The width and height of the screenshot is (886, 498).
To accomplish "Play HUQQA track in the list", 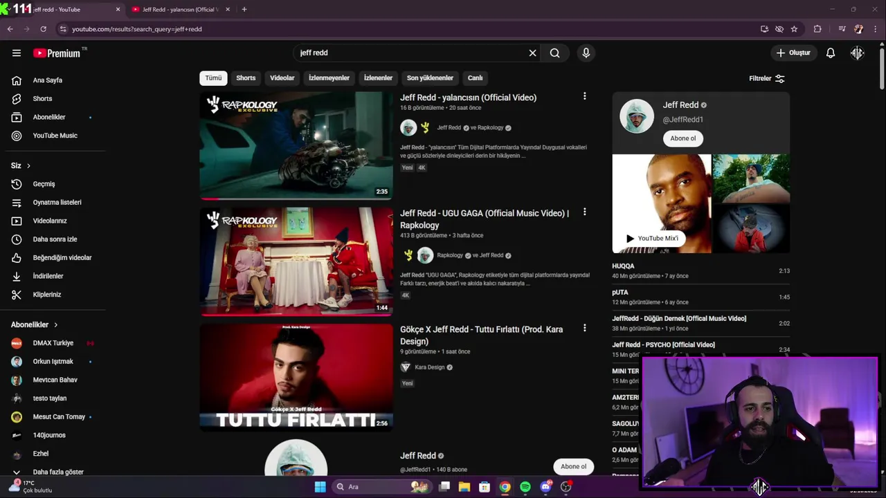I will (x=700, y=270).
